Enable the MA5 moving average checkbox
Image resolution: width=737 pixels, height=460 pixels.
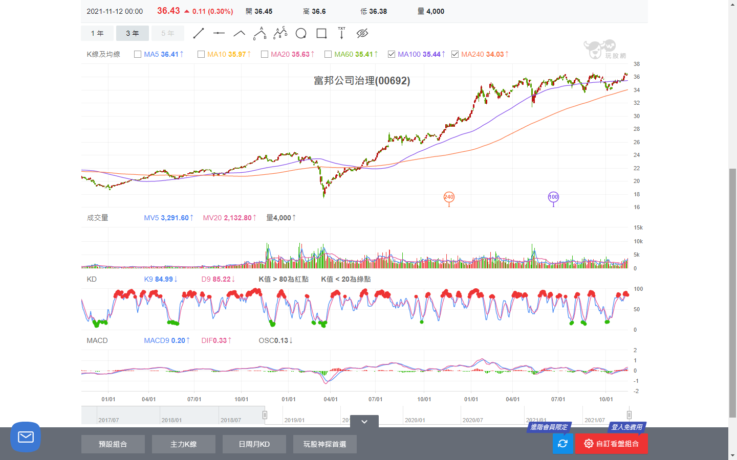(138, 54)
